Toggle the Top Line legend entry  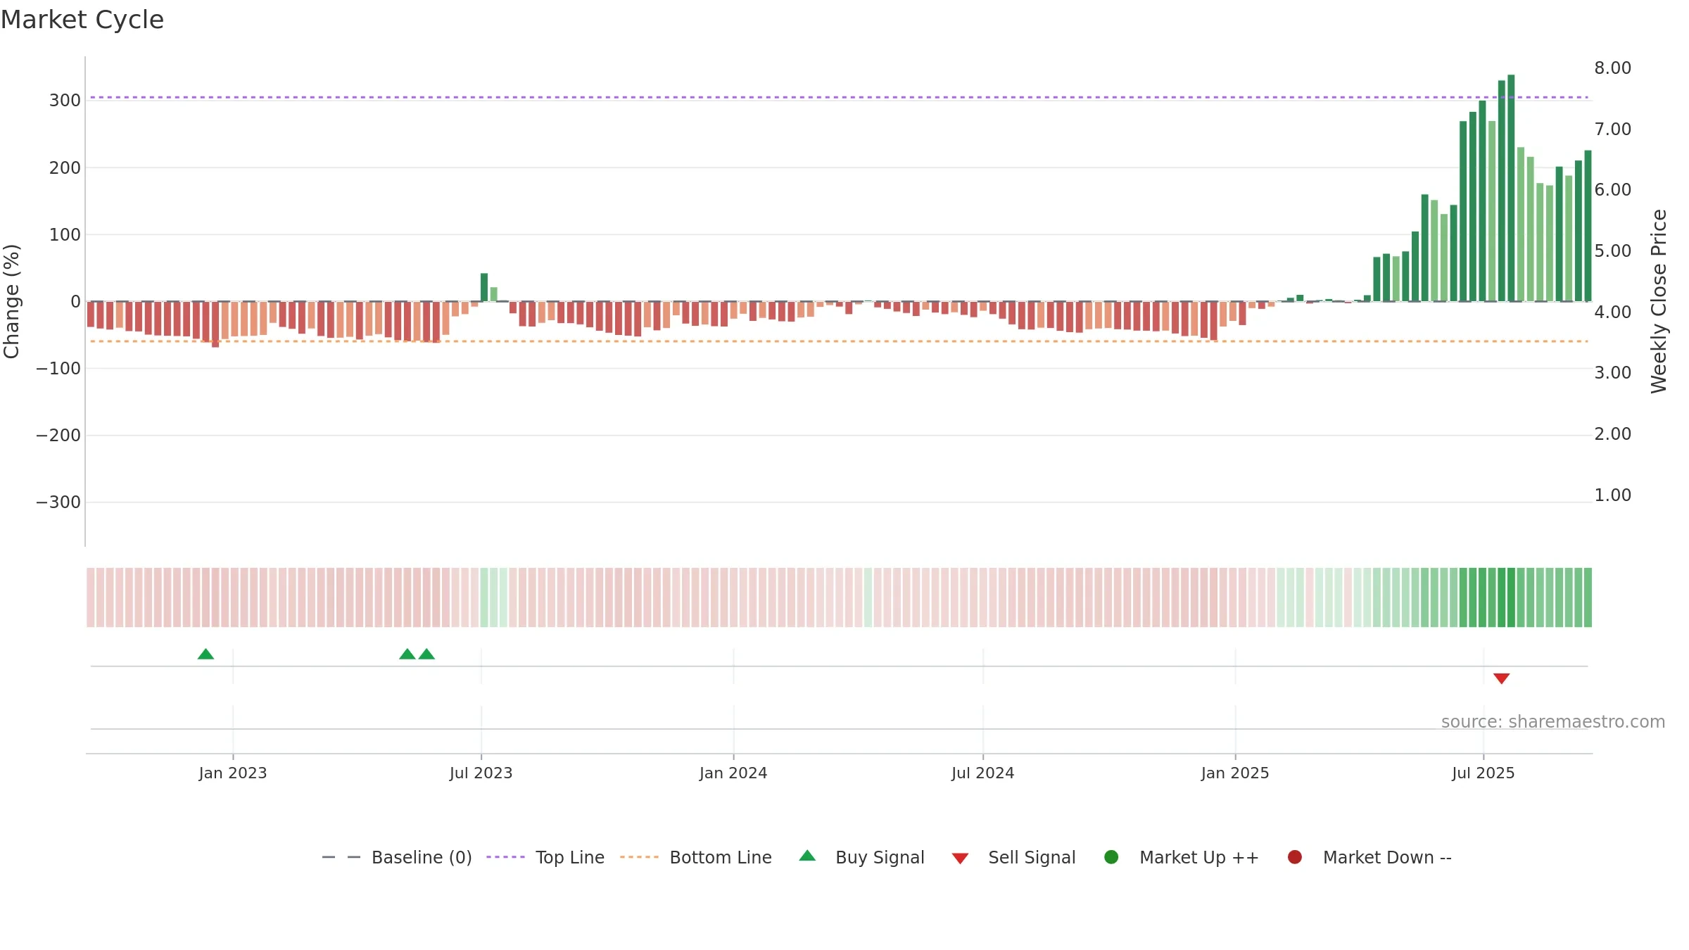545,857
